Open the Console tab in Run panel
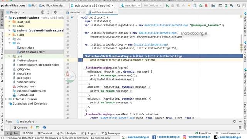The width and height of the screenshot is (247, 139). click(x=20, y=127)
